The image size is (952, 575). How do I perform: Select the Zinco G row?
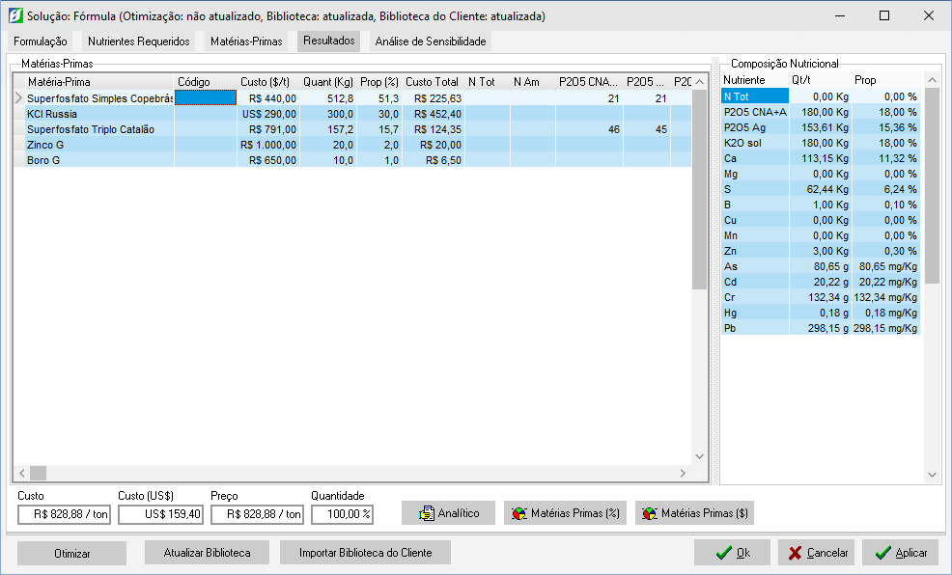352,145
